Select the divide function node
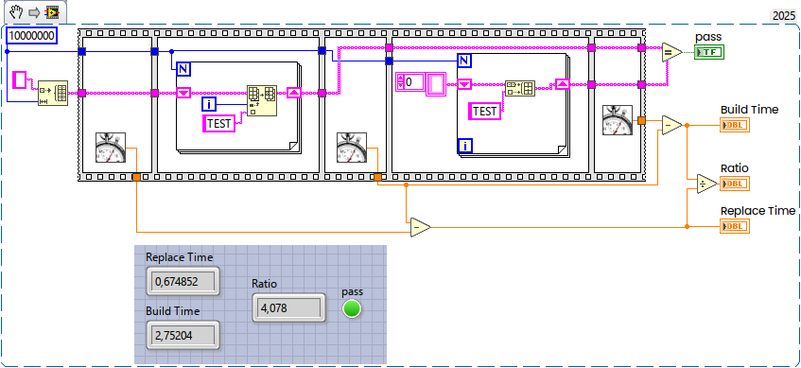This screenshot has width=801, height=368. (x=707, y=184)
